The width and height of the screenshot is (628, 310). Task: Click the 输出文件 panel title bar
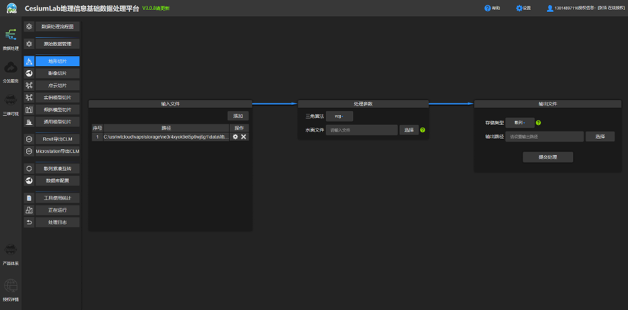548,104
